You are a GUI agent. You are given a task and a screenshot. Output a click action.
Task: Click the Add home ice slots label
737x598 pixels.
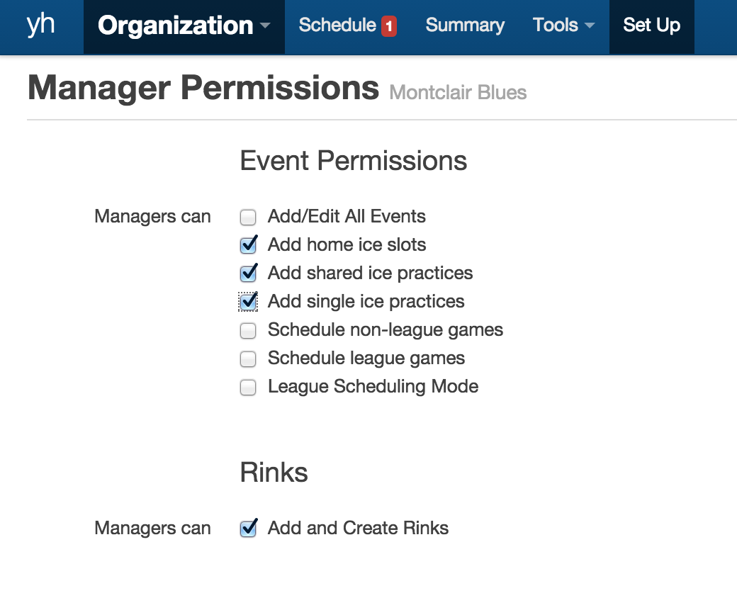[347, 245]
